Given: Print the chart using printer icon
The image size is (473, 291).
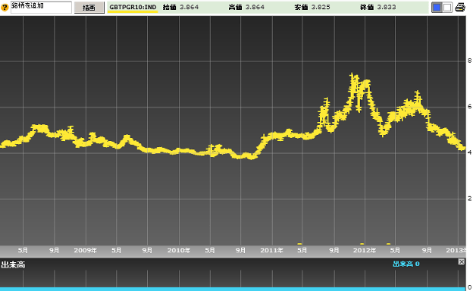Looking at the screenshot, I should (460, 8).
